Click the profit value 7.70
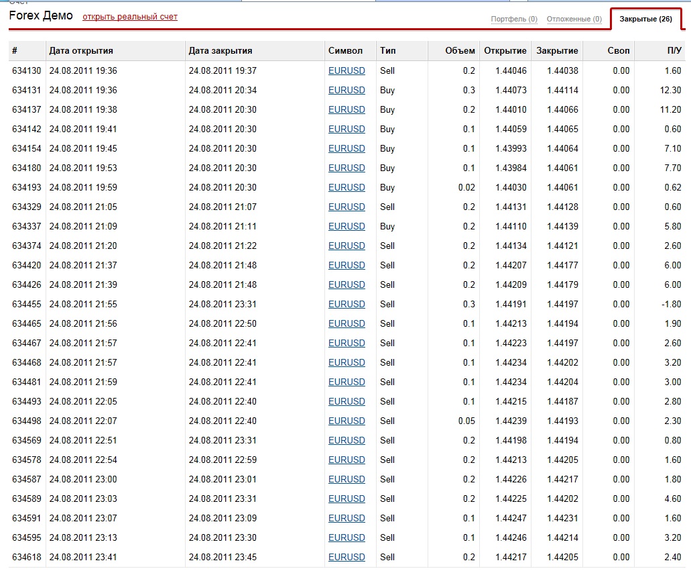This screenshot has height=575, width=691. pos(673,168)
